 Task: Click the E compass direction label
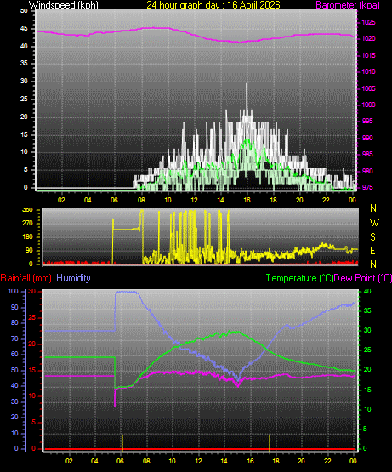[373, 250]
